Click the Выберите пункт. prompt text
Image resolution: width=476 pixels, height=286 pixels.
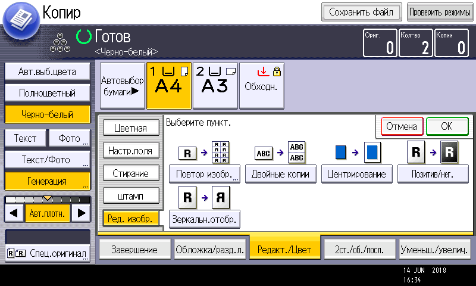198,123
